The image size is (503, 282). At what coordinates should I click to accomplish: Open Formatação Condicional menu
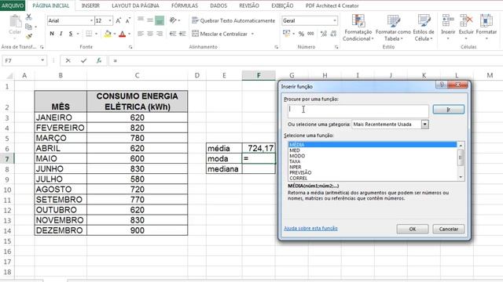coord(358,28)
